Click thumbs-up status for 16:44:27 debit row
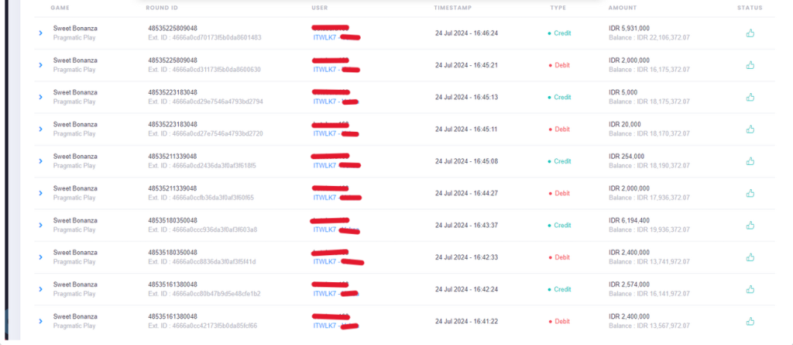793x345 pixels. pos(750,193)
